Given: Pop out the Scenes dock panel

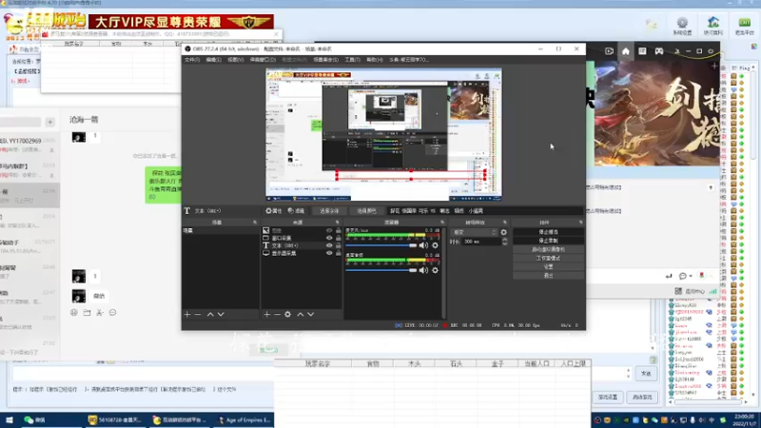Looking at the screenshot, I should coord(255,223).
